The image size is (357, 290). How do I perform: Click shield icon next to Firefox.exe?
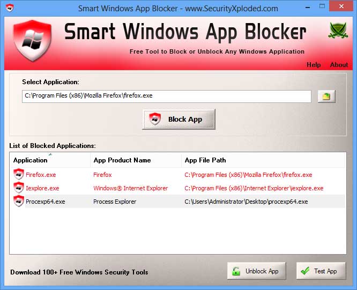(19, 175)
